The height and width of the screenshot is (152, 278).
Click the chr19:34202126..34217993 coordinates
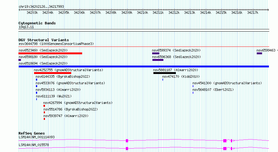click(x=41, y=7)
